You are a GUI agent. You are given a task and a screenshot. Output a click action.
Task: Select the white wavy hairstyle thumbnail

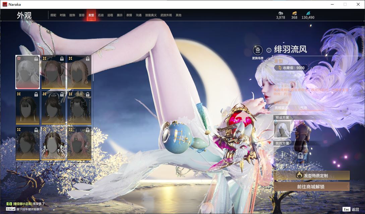[27, 72]
